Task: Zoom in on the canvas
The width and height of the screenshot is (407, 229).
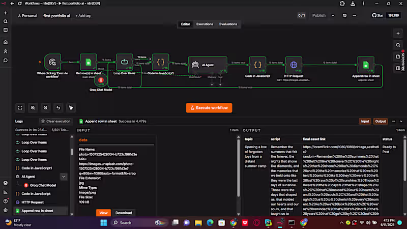Action: click(33, 108)
